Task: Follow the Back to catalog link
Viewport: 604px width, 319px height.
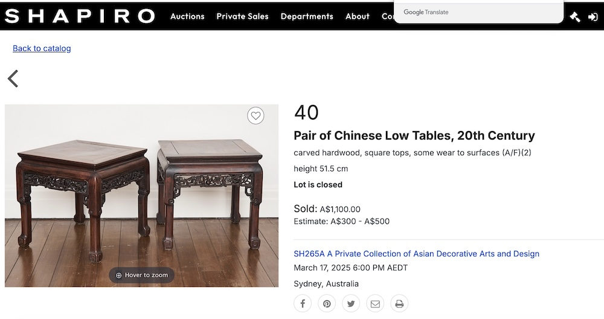Action: coord(42,48)
